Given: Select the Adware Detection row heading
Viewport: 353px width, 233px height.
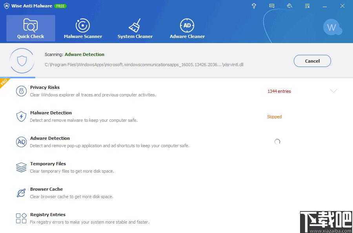Looking at the screenshot, I should point(50,138).
